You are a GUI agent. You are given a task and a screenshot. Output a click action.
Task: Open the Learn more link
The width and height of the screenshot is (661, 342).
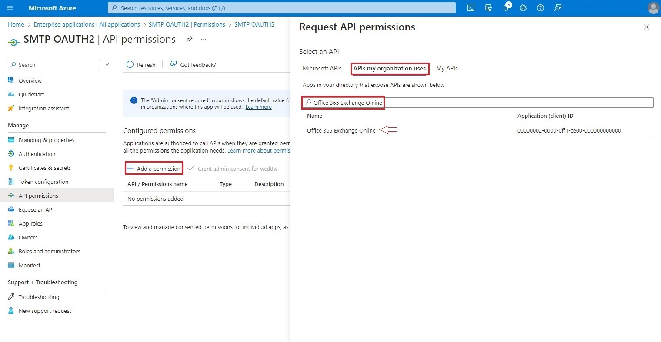[x=258, y=106]
